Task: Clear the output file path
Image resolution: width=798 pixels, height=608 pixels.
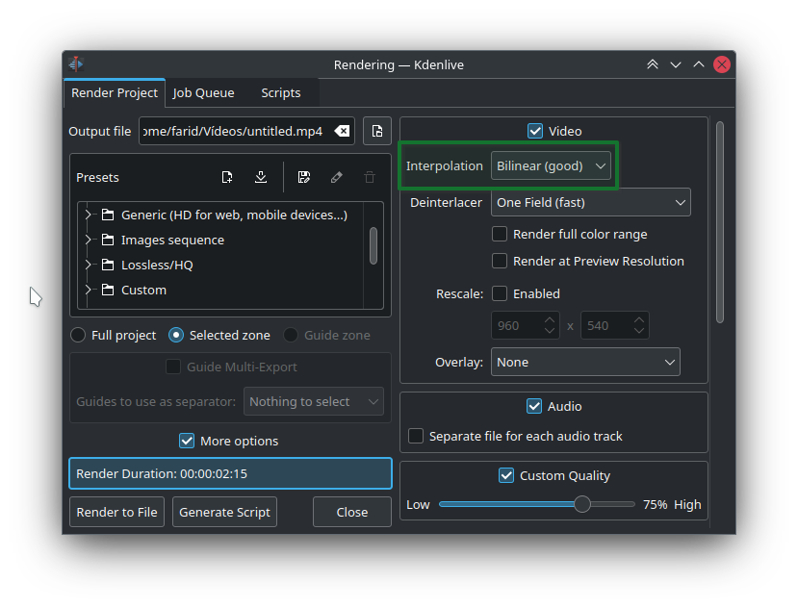Action: (x=342, y=131)
